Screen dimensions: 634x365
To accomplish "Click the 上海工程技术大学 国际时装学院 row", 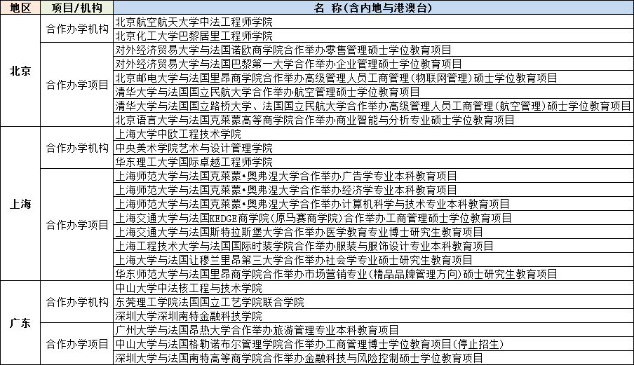I will point(373,246).
